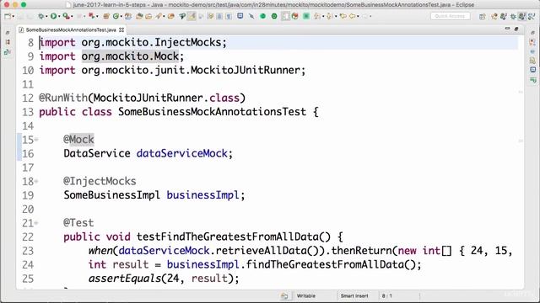
Task: Click the second green circle toolbar icon
Action: [274, 16]
